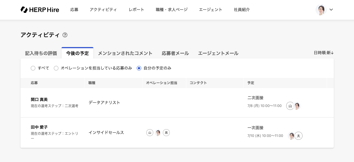The width and height of the screenshot is (354, 162).
Task: Open the レポート menu item
Action: pos(136,10)
